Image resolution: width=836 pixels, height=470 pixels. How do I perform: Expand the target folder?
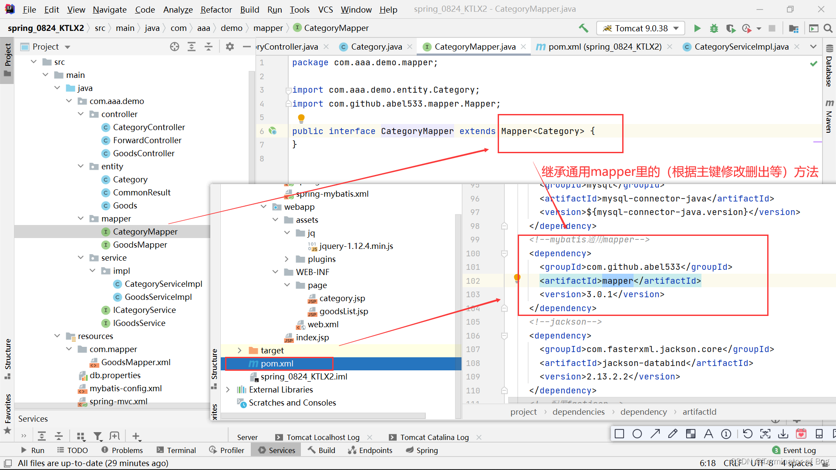click(239, 350)
